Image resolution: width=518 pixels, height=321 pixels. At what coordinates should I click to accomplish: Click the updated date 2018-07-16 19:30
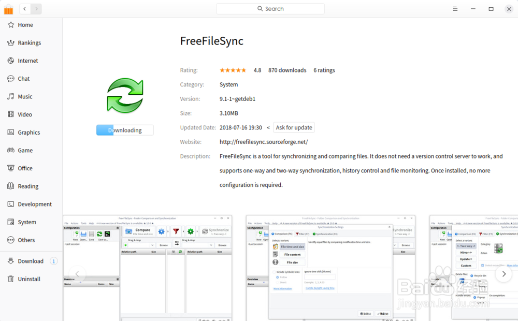[x=240, y=127]
